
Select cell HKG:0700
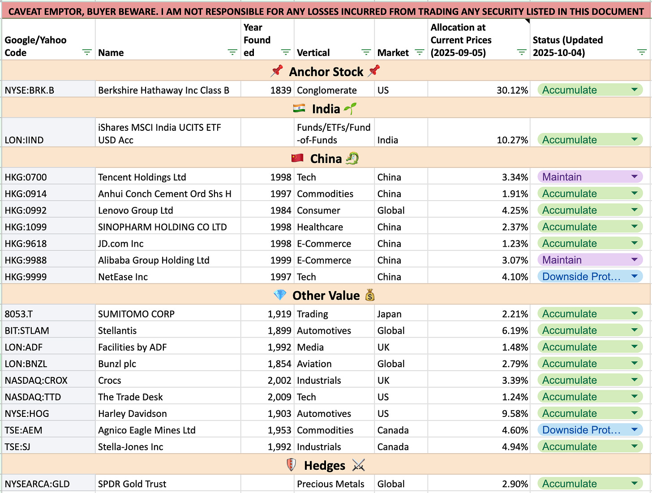48,176
